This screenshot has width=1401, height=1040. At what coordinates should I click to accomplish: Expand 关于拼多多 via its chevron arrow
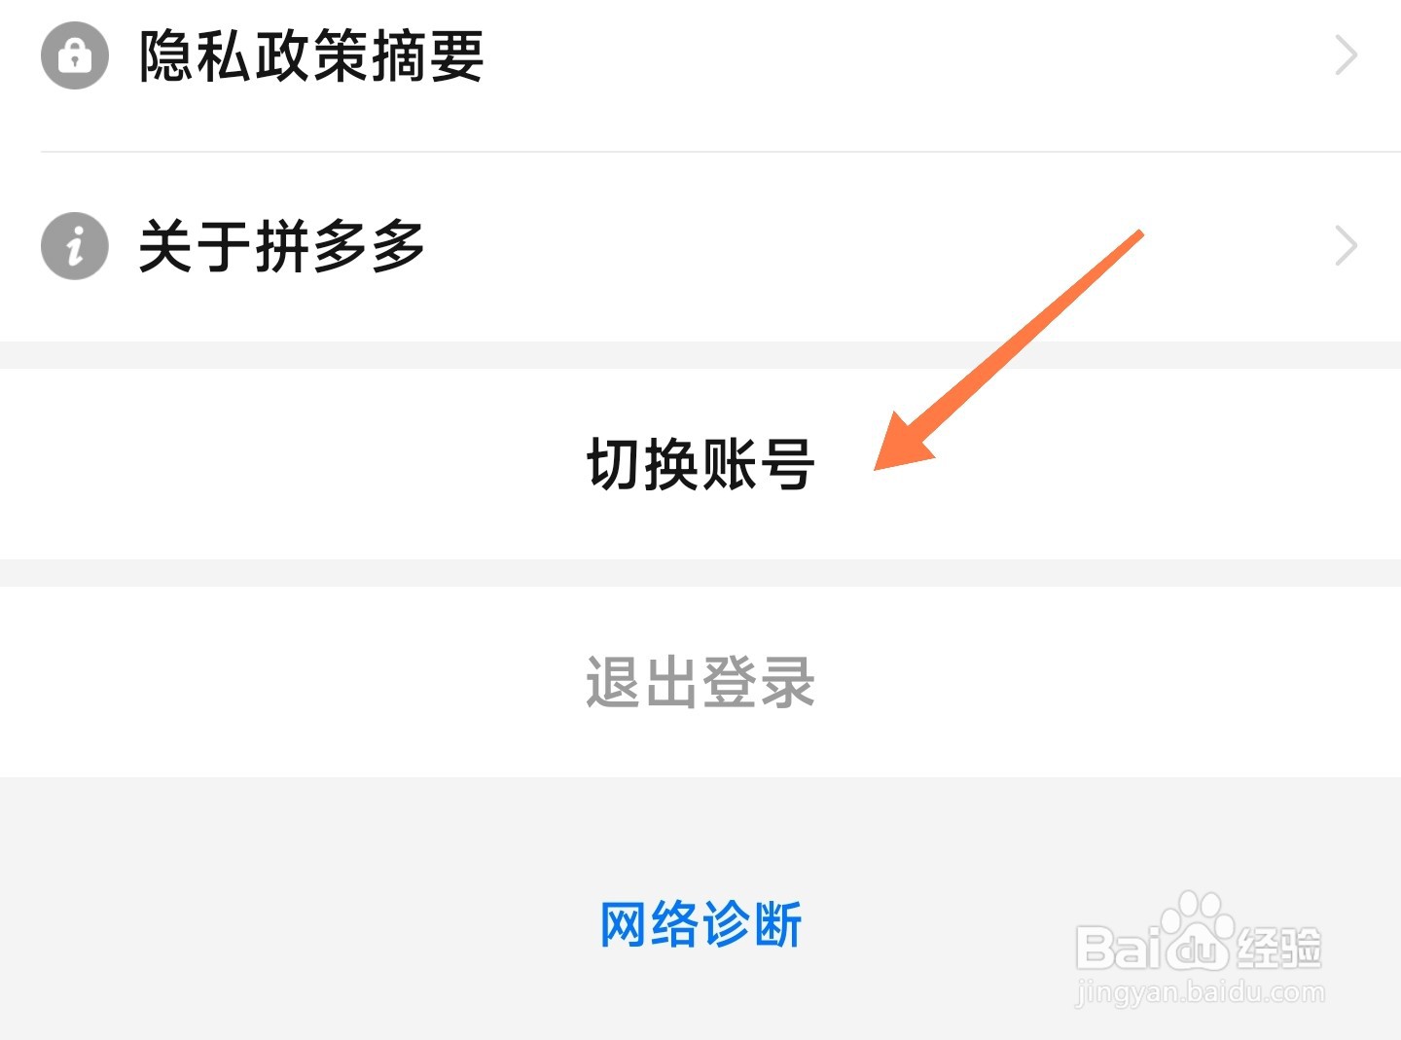(1347, 245)
